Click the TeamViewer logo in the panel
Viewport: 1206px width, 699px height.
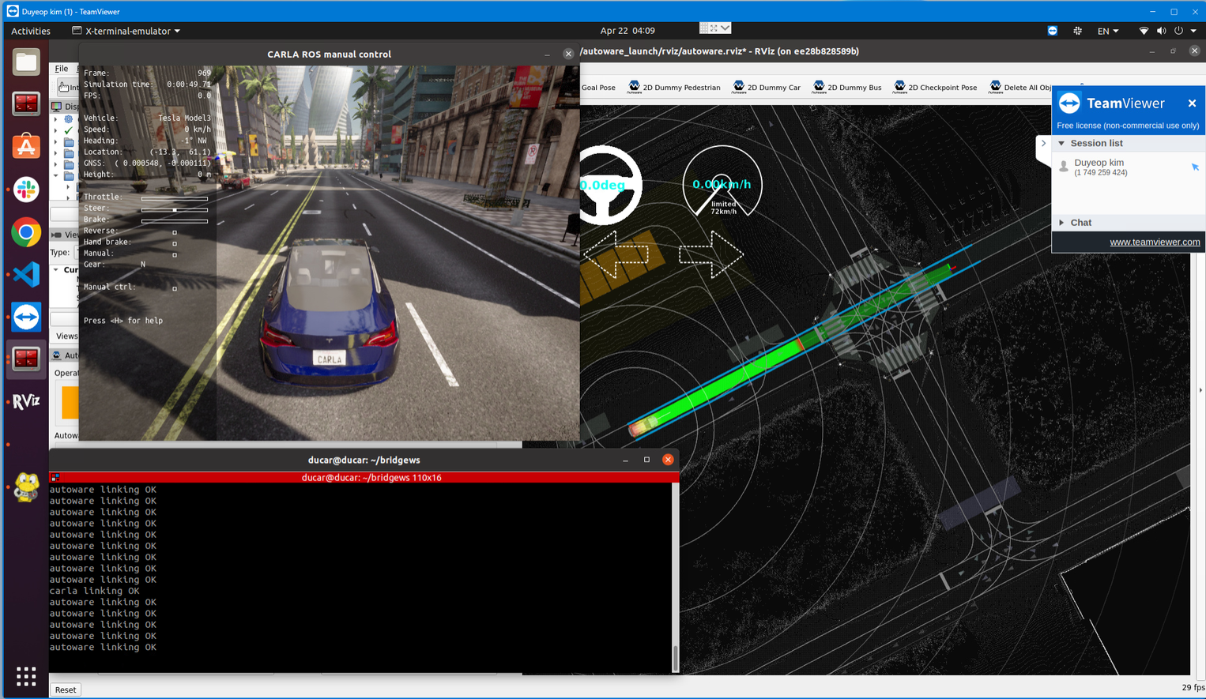(x=1069, y=103)
